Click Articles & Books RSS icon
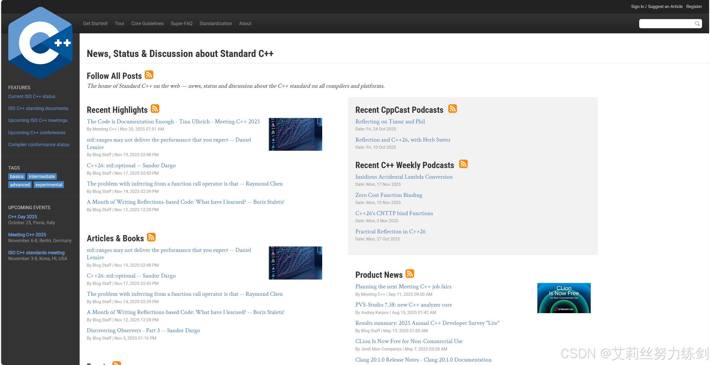710x365 pixels. click(151, 237)
